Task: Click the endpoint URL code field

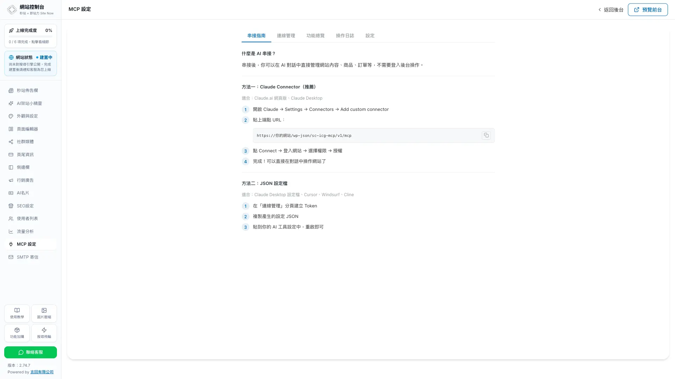Action: click(374, 135)
